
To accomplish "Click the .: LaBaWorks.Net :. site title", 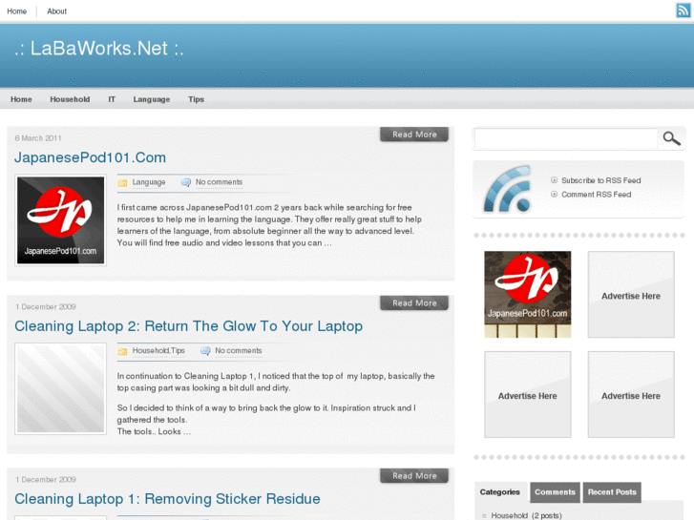I will coord(98,49).
